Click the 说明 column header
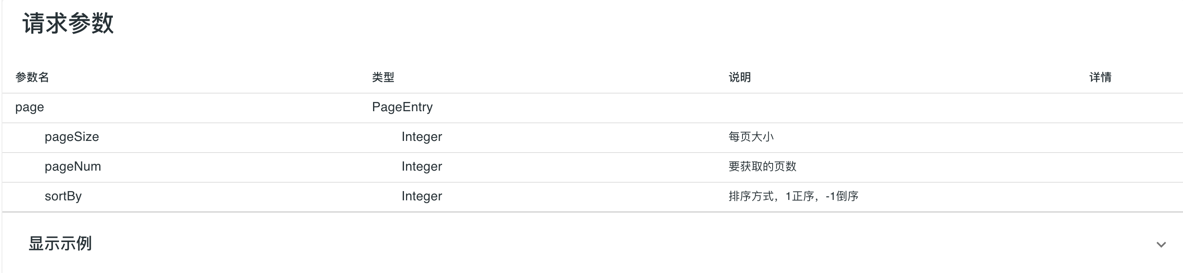The width and height of the screenshot is (1183, 273). pyautogui.click(x=739, y=77)
